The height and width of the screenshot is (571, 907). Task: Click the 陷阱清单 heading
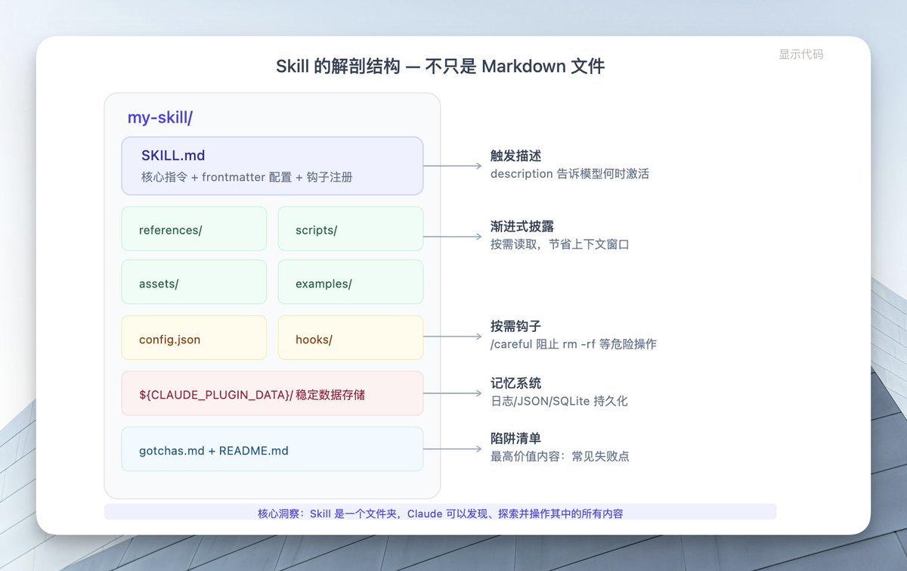pyautogui.click(x=516, y=439)
